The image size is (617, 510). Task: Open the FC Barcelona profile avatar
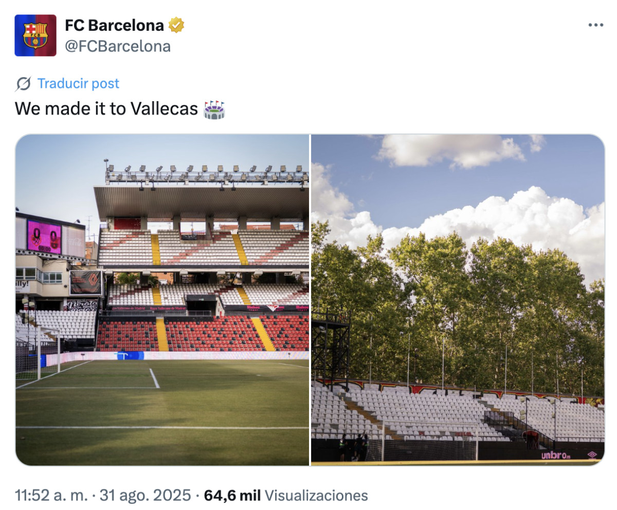coord(35,35)
